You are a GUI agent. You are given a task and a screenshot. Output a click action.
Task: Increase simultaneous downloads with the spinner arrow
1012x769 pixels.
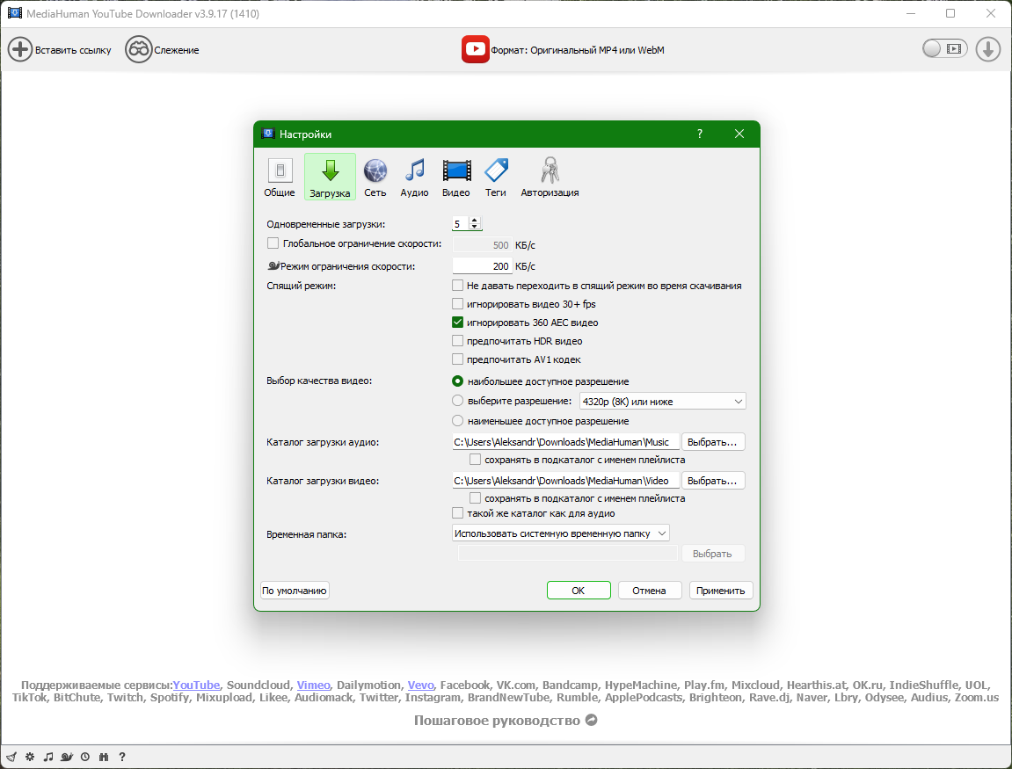click(476, 221)
